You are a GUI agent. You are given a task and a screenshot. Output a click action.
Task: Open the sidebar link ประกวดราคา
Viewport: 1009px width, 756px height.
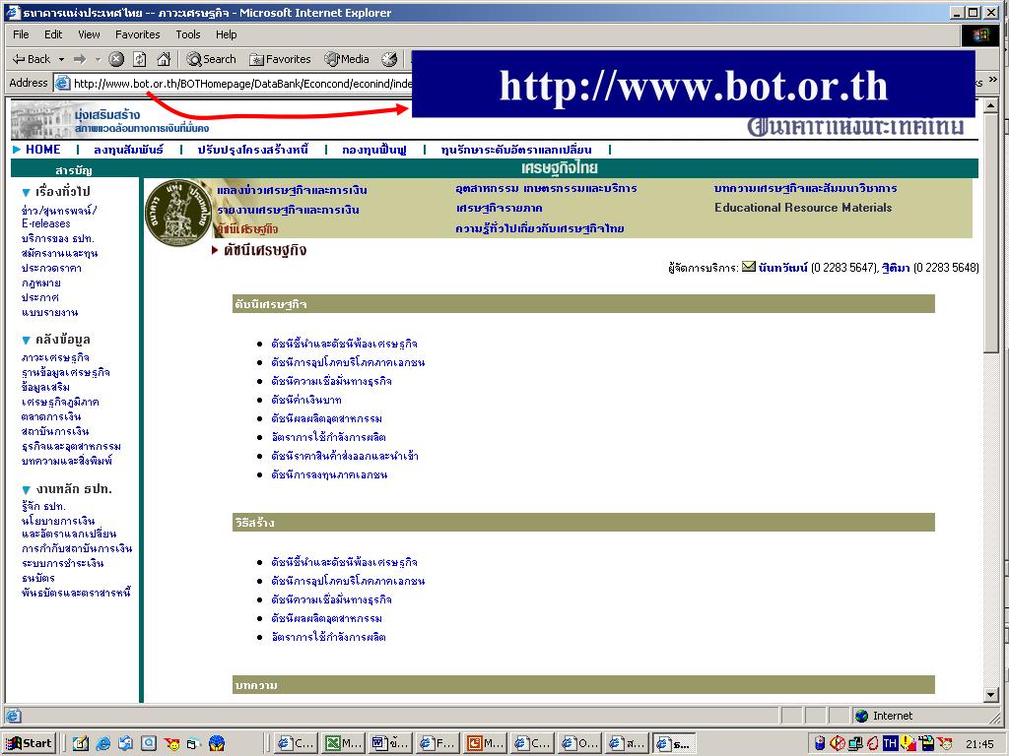pos(51,268)
